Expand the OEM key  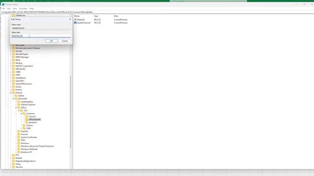coord(11,75)
